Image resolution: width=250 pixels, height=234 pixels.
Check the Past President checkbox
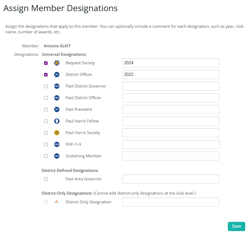click(46, 109)
